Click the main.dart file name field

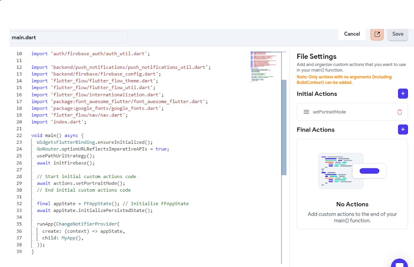point(68,38)
